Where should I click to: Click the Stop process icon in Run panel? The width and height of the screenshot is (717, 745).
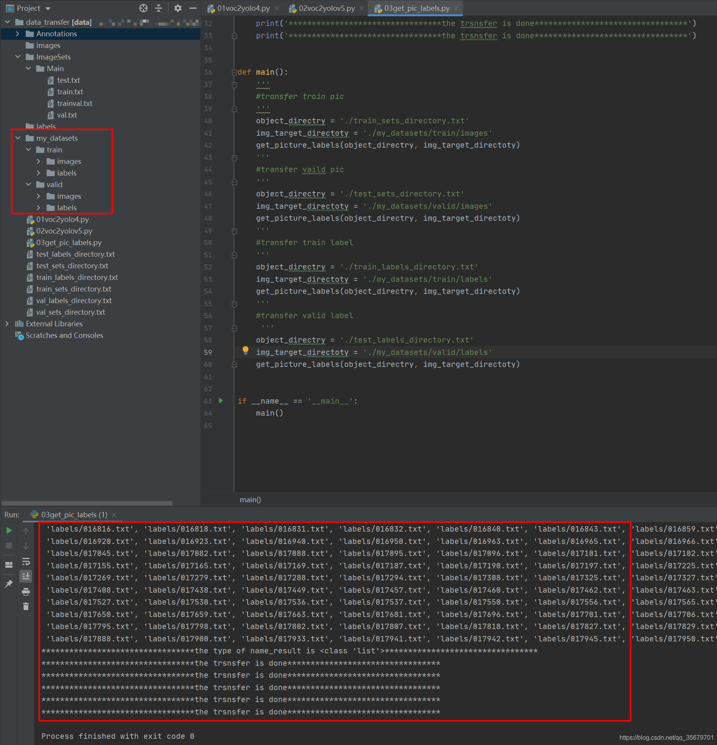[9, 546]
